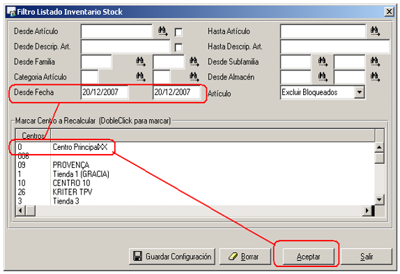Click the Salir button

[x=367, y=256]
